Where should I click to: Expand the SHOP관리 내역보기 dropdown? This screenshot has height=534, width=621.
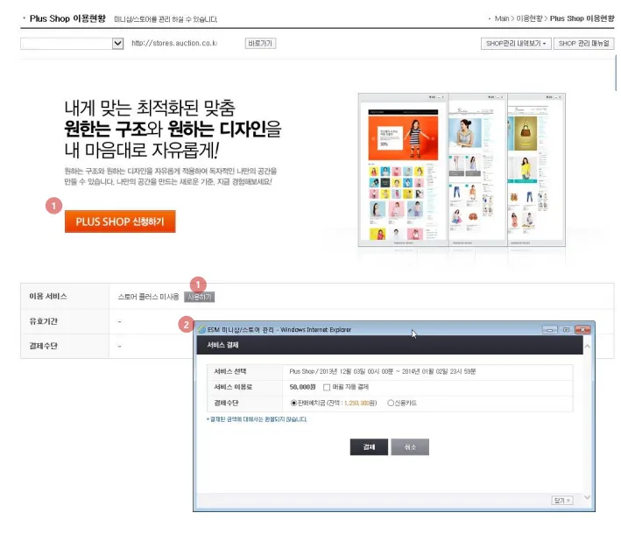pyautogui.click(x=516, y=43)
